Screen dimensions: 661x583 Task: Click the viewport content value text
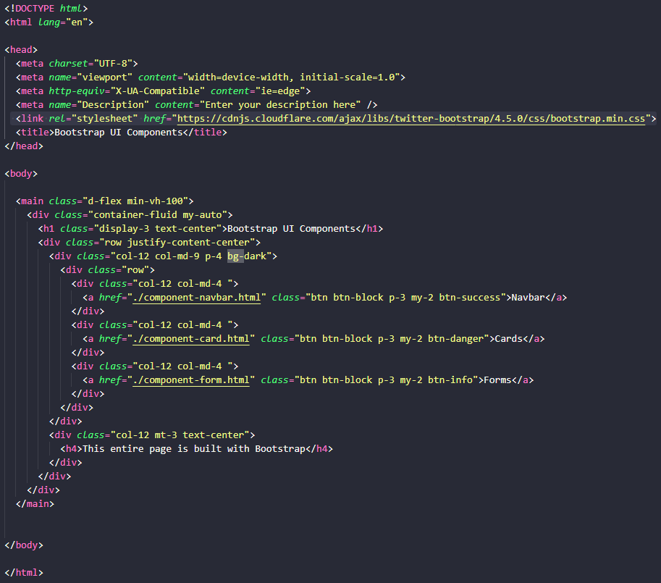coord(291,77)
